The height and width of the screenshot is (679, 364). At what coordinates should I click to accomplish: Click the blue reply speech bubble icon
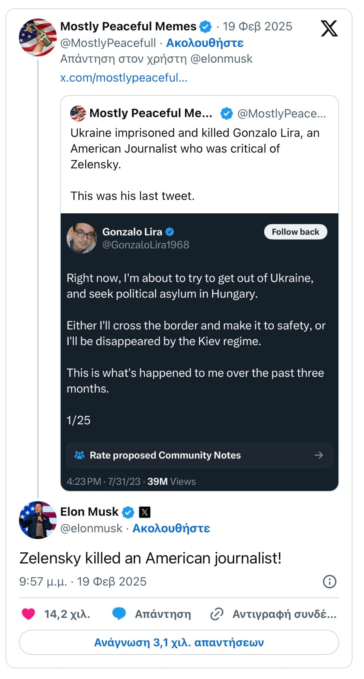tap(119, 614)
